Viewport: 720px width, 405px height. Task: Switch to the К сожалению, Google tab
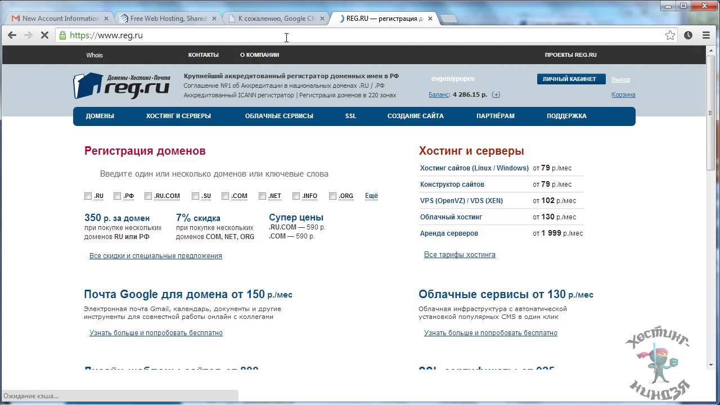276,18
